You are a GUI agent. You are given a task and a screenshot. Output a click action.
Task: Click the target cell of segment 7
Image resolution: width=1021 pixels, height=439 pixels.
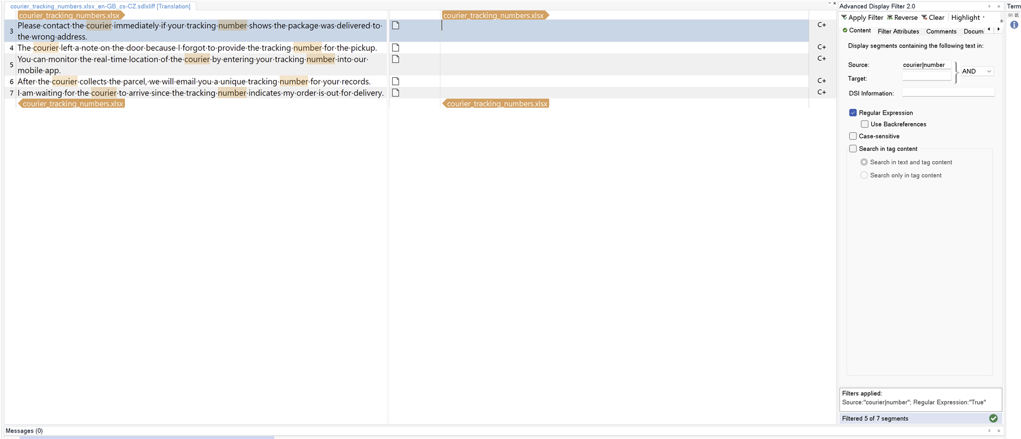(624, 92)
